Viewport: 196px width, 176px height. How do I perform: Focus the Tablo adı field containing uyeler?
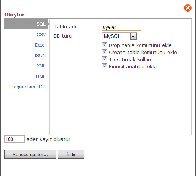[122, 27]
